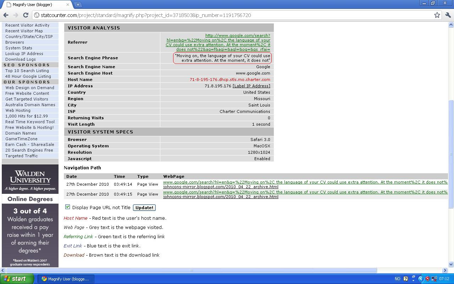Click the globe icon in address bar
Screen dimensions: 454x284
point(37,15)
